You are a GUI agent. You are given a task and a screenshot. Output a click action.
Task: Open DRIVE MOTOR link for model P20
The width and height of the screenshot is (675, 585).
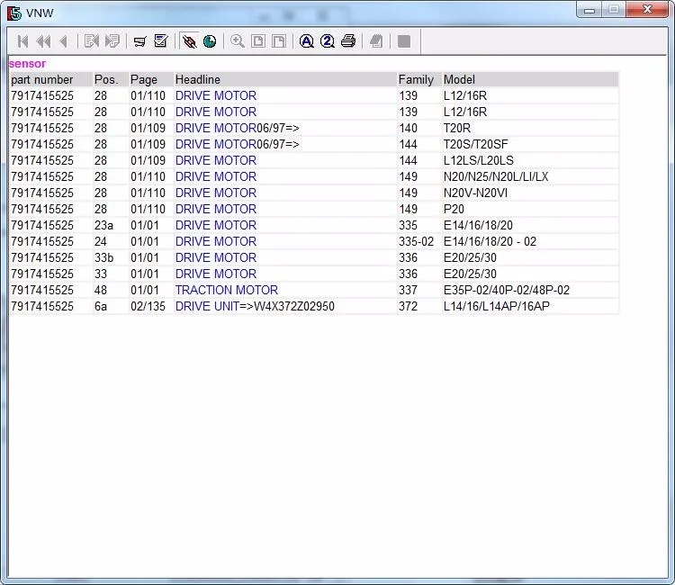[216, 209]
